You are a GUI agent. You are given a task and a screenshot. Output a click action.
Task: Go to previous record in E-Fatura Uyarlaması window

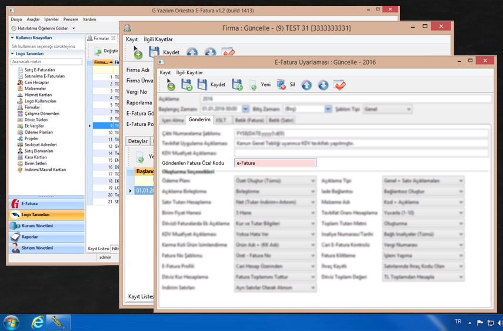pos(307,85)
